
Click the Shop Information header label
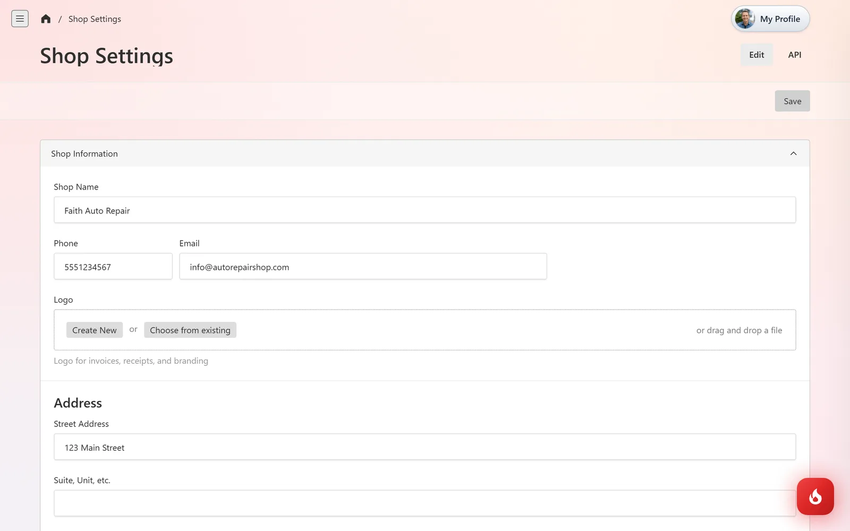84,153
